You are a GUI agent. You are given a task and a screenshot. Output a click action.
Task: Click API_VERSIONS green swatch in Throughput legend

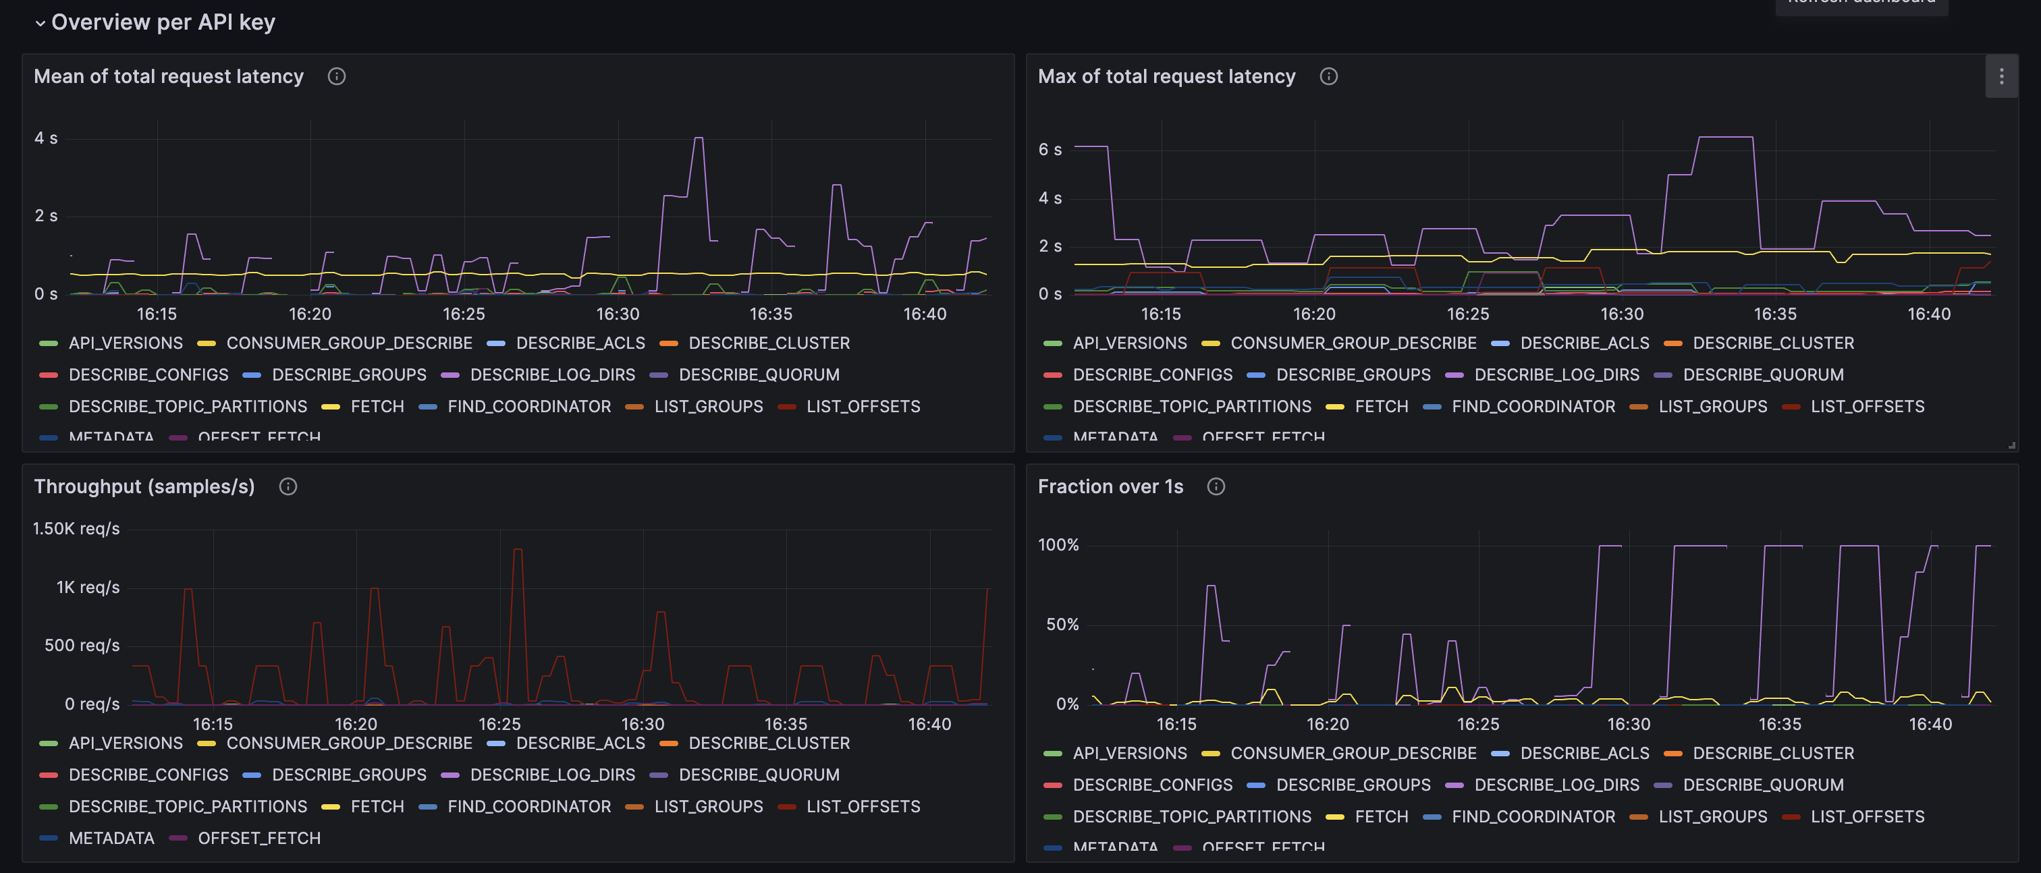click(49, 744)
